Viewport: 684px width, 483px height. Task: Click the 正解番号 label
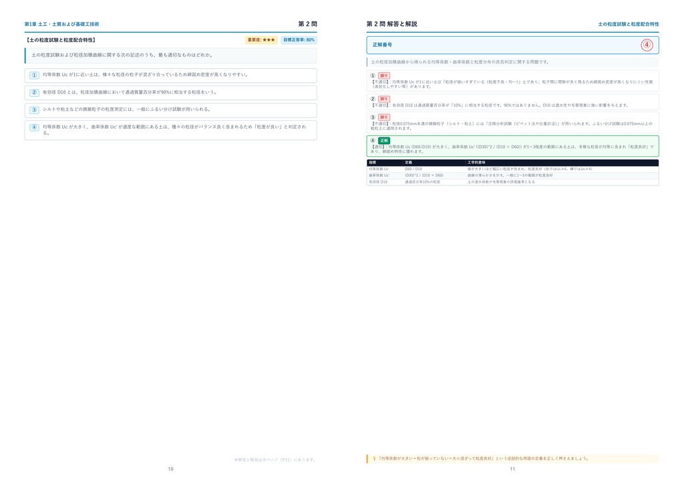click(382, 45)
